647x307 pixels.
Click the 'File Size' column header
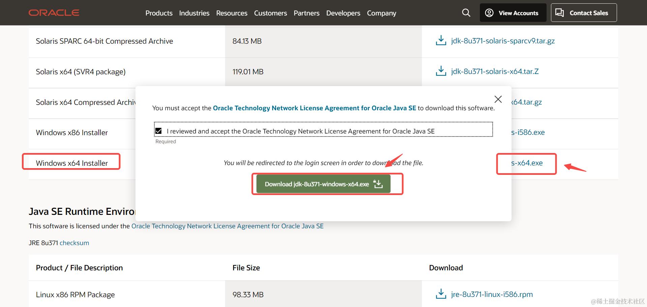[x=246, y=268]
